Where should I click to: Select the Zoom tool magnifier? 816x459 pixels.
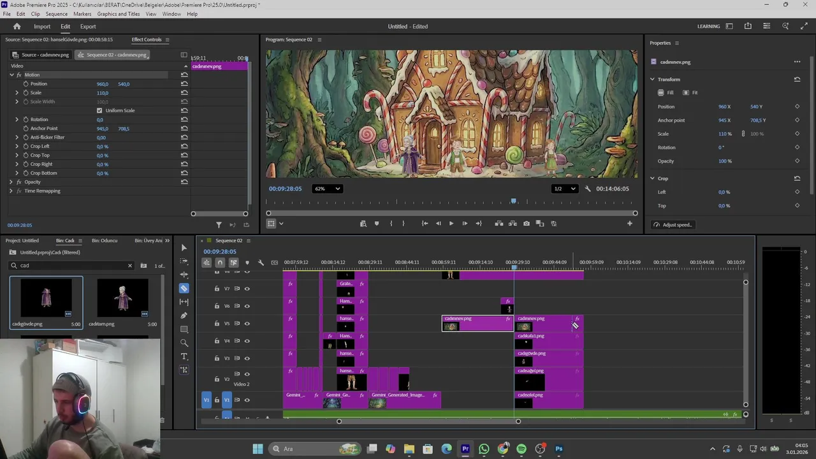(184, 343)
